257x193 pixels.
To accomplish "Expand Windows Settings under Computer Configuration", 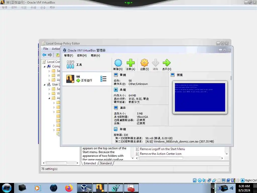I will [x=49, y=75].
